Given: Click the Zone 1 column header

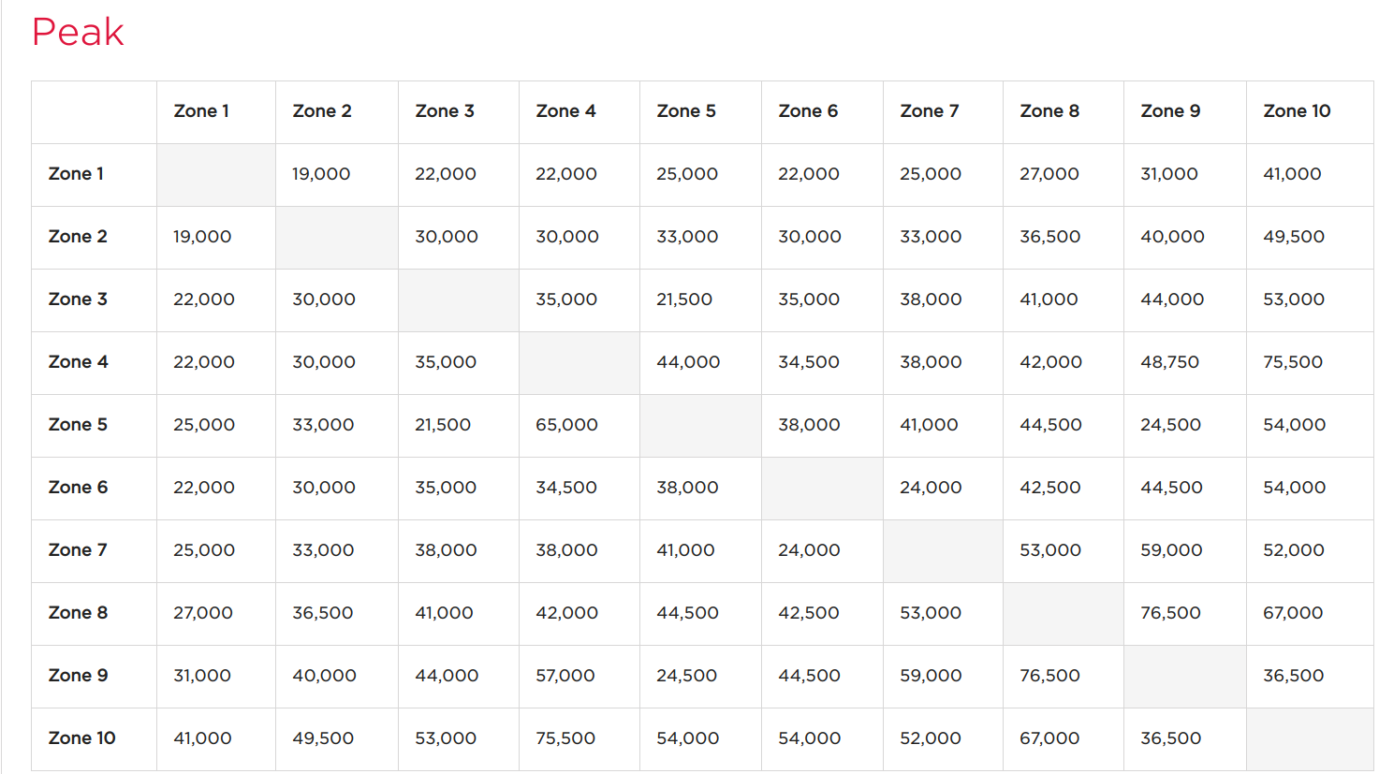Looking at the screenshot, I should coord(201,111).
